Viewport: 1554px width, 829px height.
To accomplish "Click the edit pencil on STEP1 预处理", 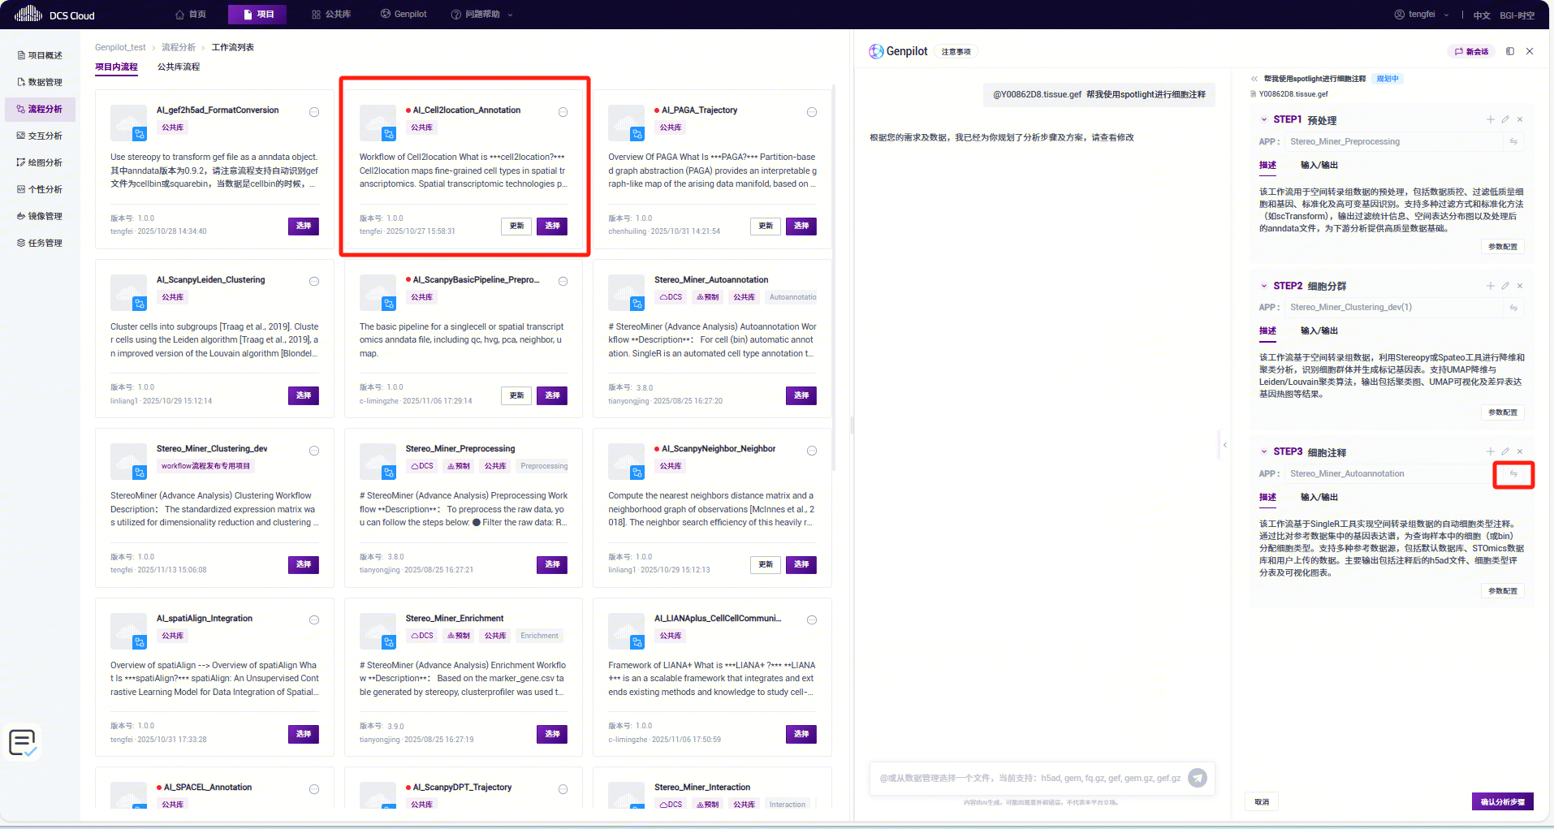I will [x=1504, y=120].
